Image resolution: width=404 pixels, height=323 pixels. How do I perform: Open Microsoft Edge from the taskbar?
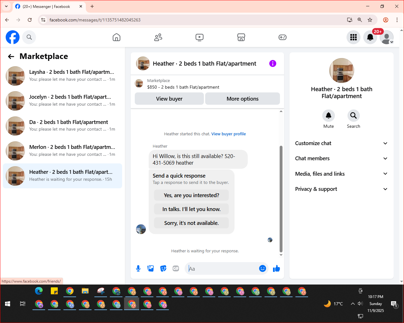click(39, 291)
